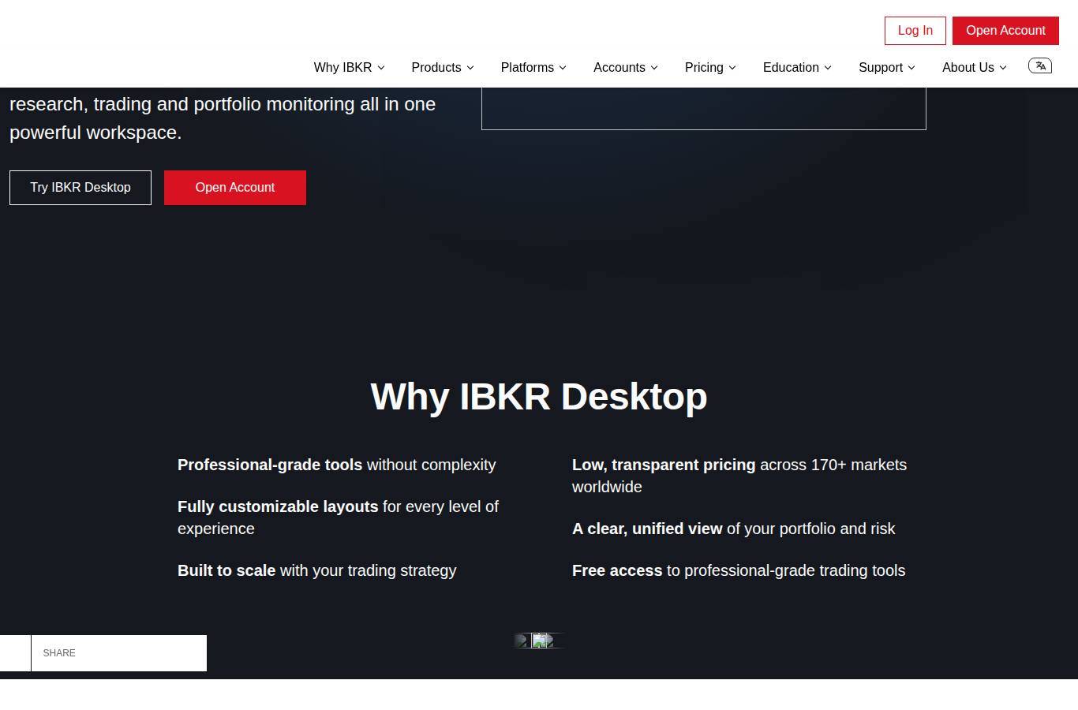Screen dimensions: 1078x710
Task: Open the Pricing menu
Action: pyautogui.click(x=710, y=68)
